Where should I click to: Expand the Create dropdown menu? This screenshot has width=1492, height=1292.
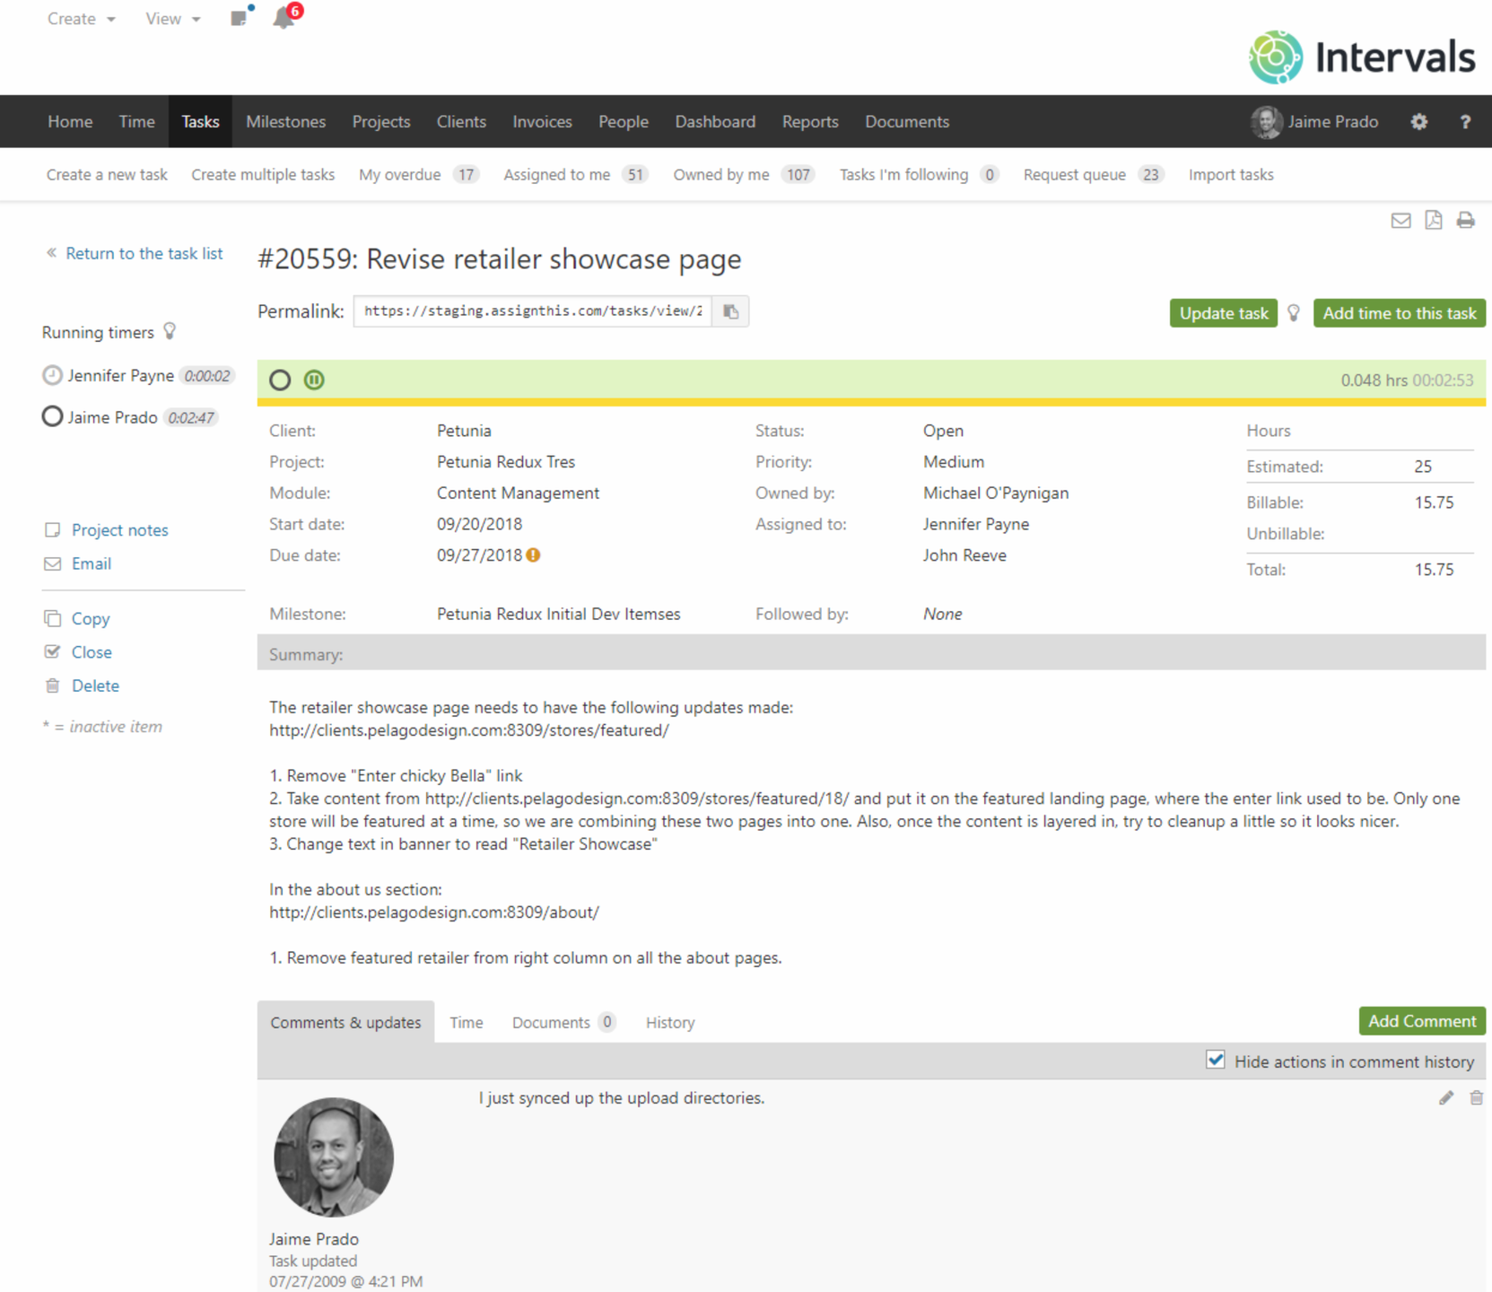coord(81,19)
